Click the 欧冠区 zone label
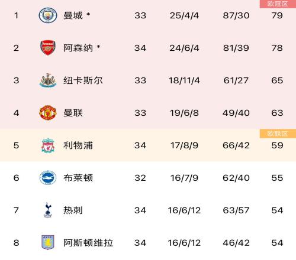296x260 pixels. pyautogui.click(x=278, y=4)
